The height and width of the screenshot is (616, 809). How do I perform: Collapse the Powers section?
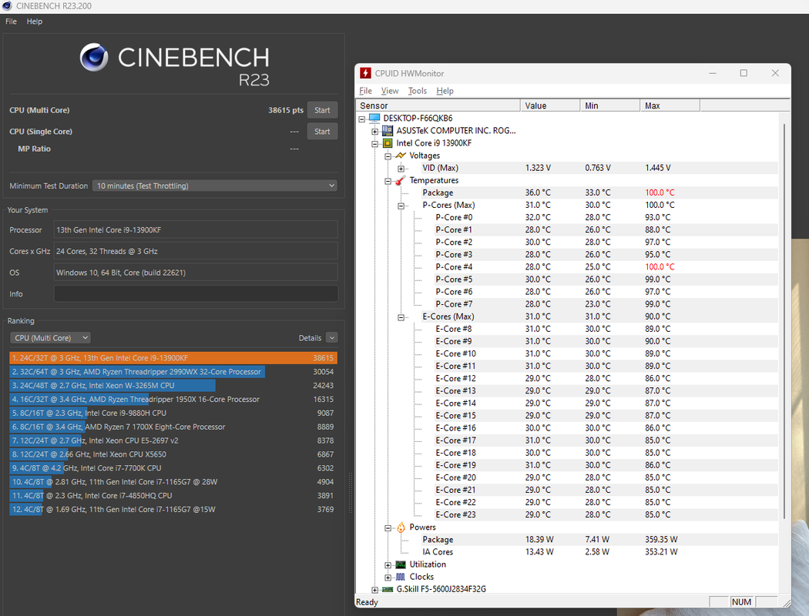(x=388, y=528)
